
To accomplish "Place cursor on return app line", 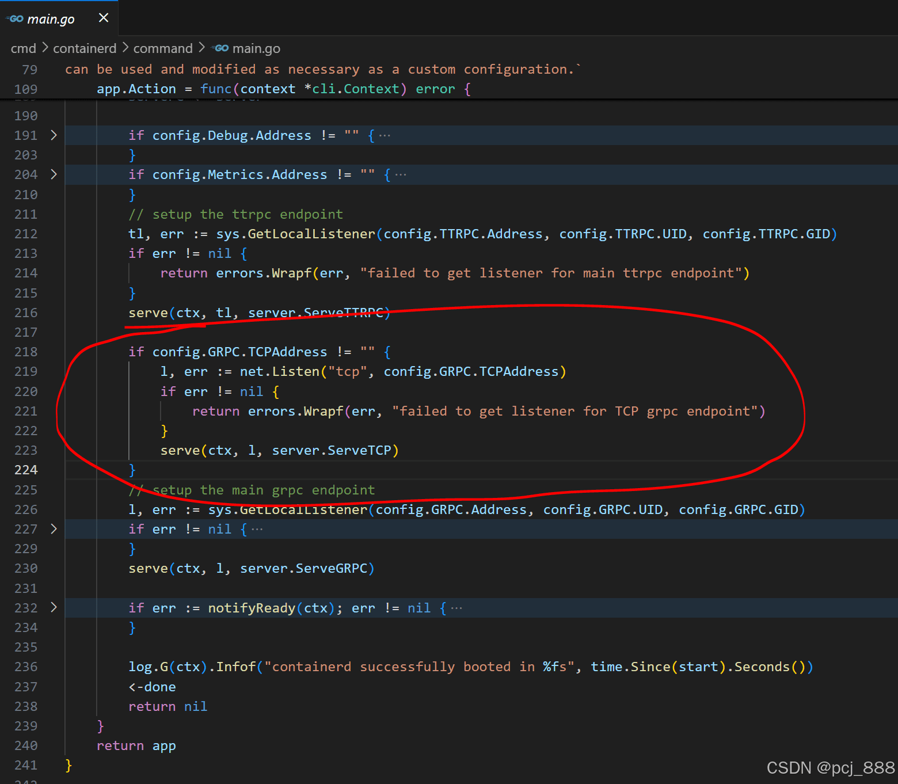I will click(136, 746).
